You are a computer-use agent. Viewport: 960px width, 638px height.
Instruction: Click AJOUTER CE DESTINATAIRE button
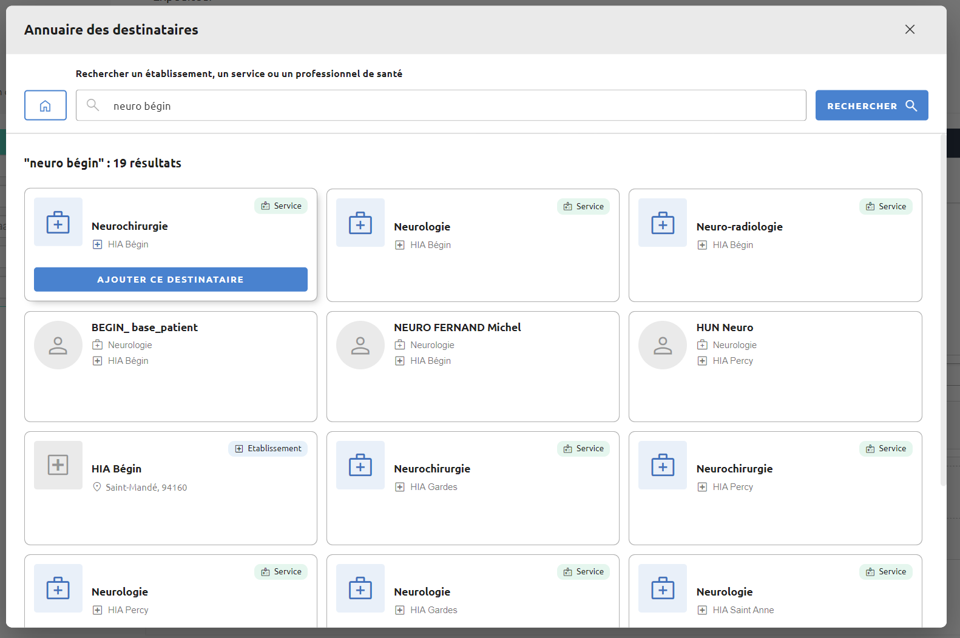[x=171, y=280]
